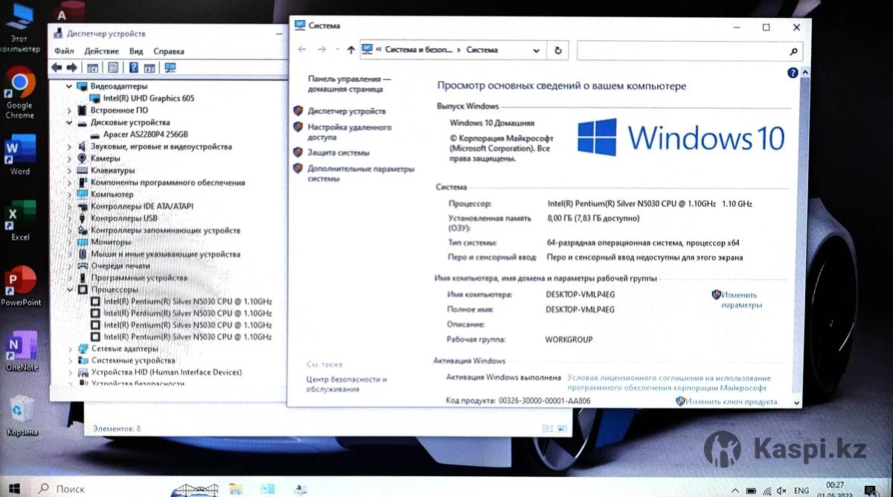This screenshot has width=893, height=497.
Task: Open Вид menu in Device Manager
Action: coord(135,51)
